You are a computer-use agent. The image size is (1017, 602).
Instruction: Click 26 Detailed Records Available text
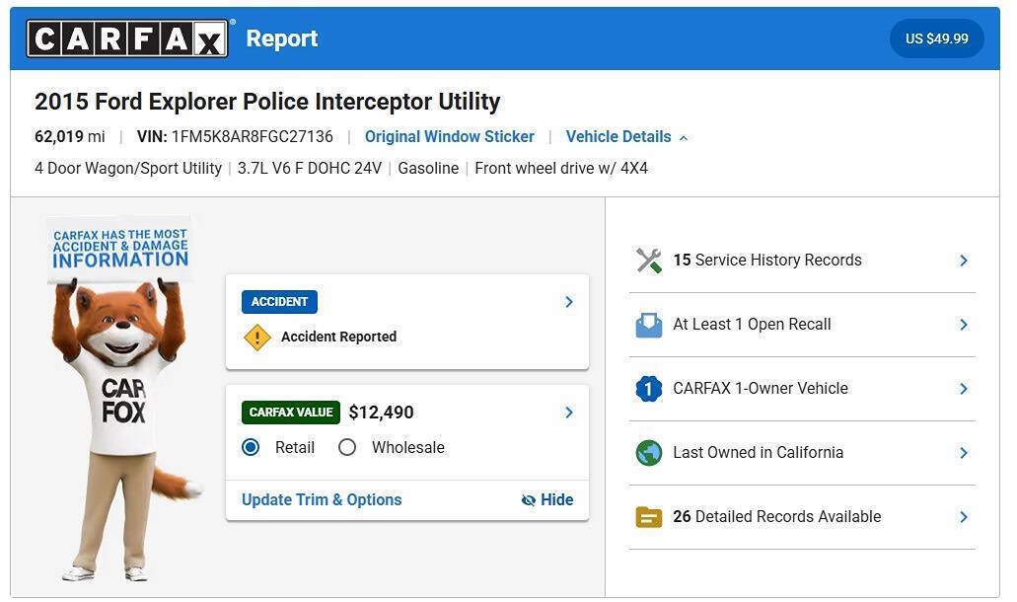(x=777, y=517)
